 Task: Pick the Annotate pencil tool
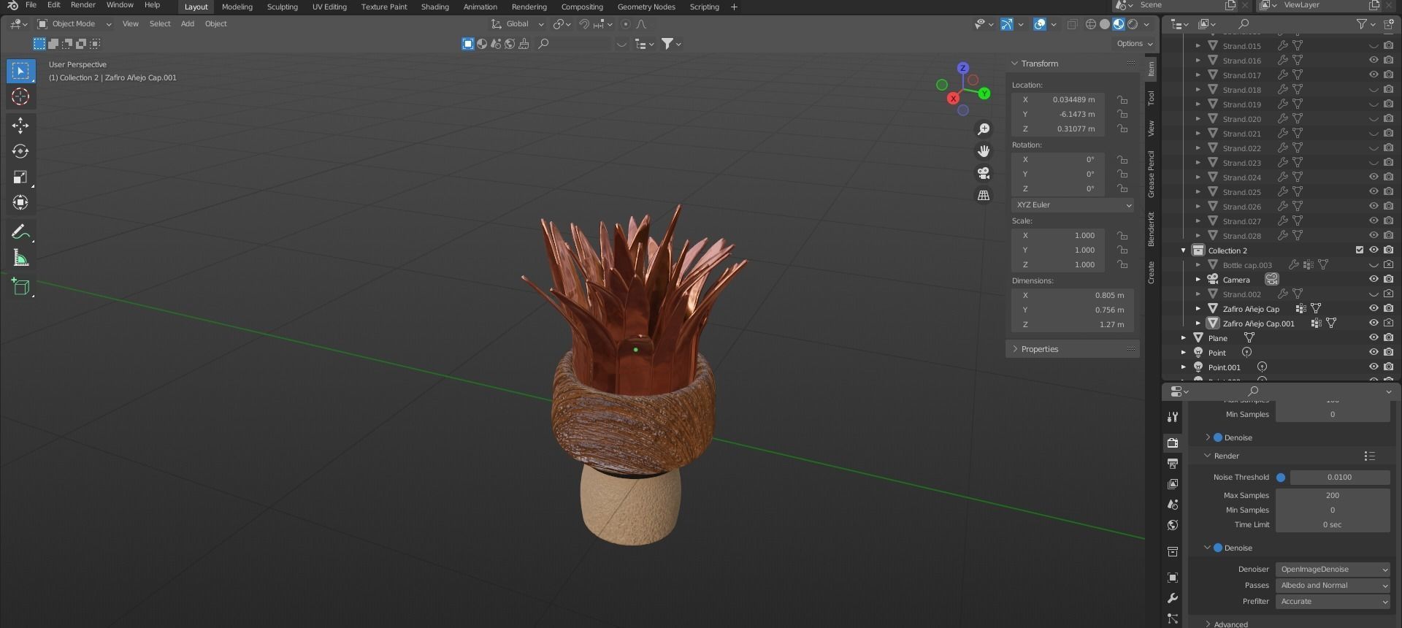click(20, 232)
